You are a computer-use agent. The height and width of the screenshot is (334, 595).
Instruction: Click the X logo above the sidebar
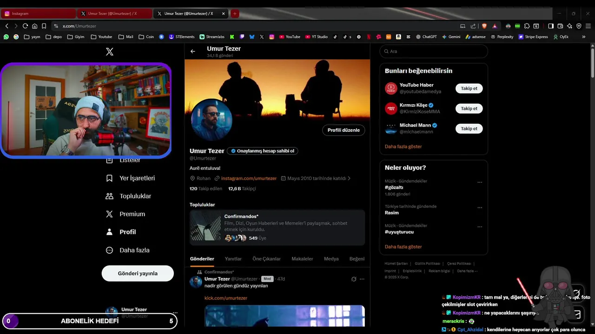110,51
